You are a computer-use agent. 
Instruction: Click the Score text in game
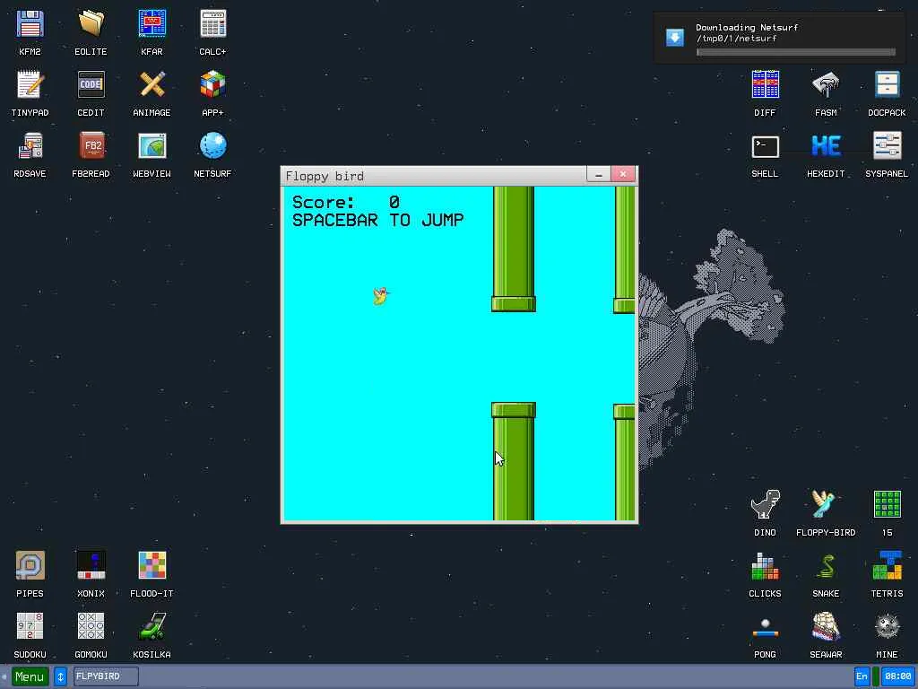coord(345,202)
